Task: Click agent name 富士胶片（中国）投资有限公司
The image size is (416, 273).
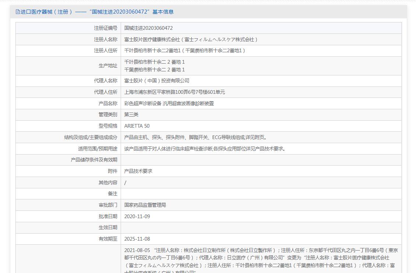Action: [x=157, y=81]
